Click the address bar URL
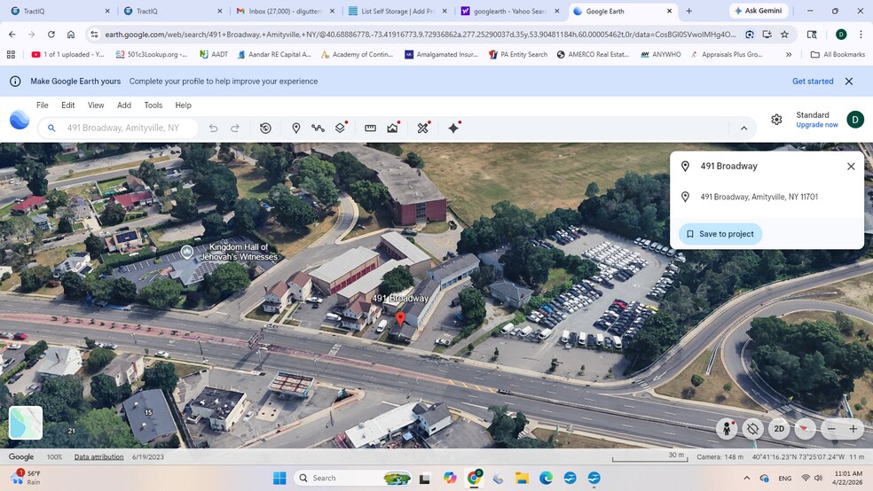 [x=421, y=35]
